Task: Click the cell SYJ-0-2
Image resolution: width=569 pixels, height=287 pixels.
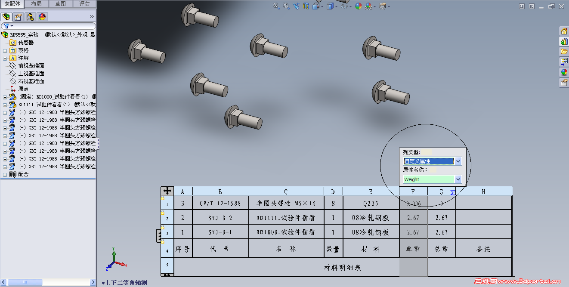Action: tap(220, 218)
